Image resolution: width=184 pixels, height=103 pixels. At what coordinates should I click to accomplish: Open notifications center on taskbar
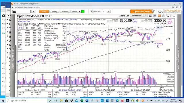click(x=180, y=100)
